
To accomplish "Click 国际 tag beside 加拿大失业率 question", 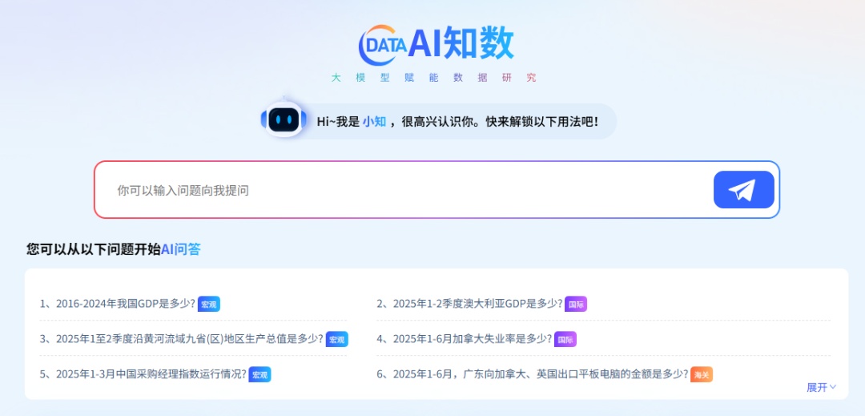I will point(565,339).
